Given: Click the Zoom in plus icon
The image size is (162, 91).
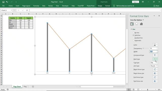Looking at the screenshot, I should (156, 89).
